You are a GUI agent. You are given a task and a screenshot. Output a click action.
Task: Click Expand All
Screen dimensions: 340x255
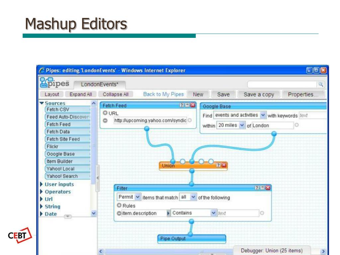coord(81,94)
